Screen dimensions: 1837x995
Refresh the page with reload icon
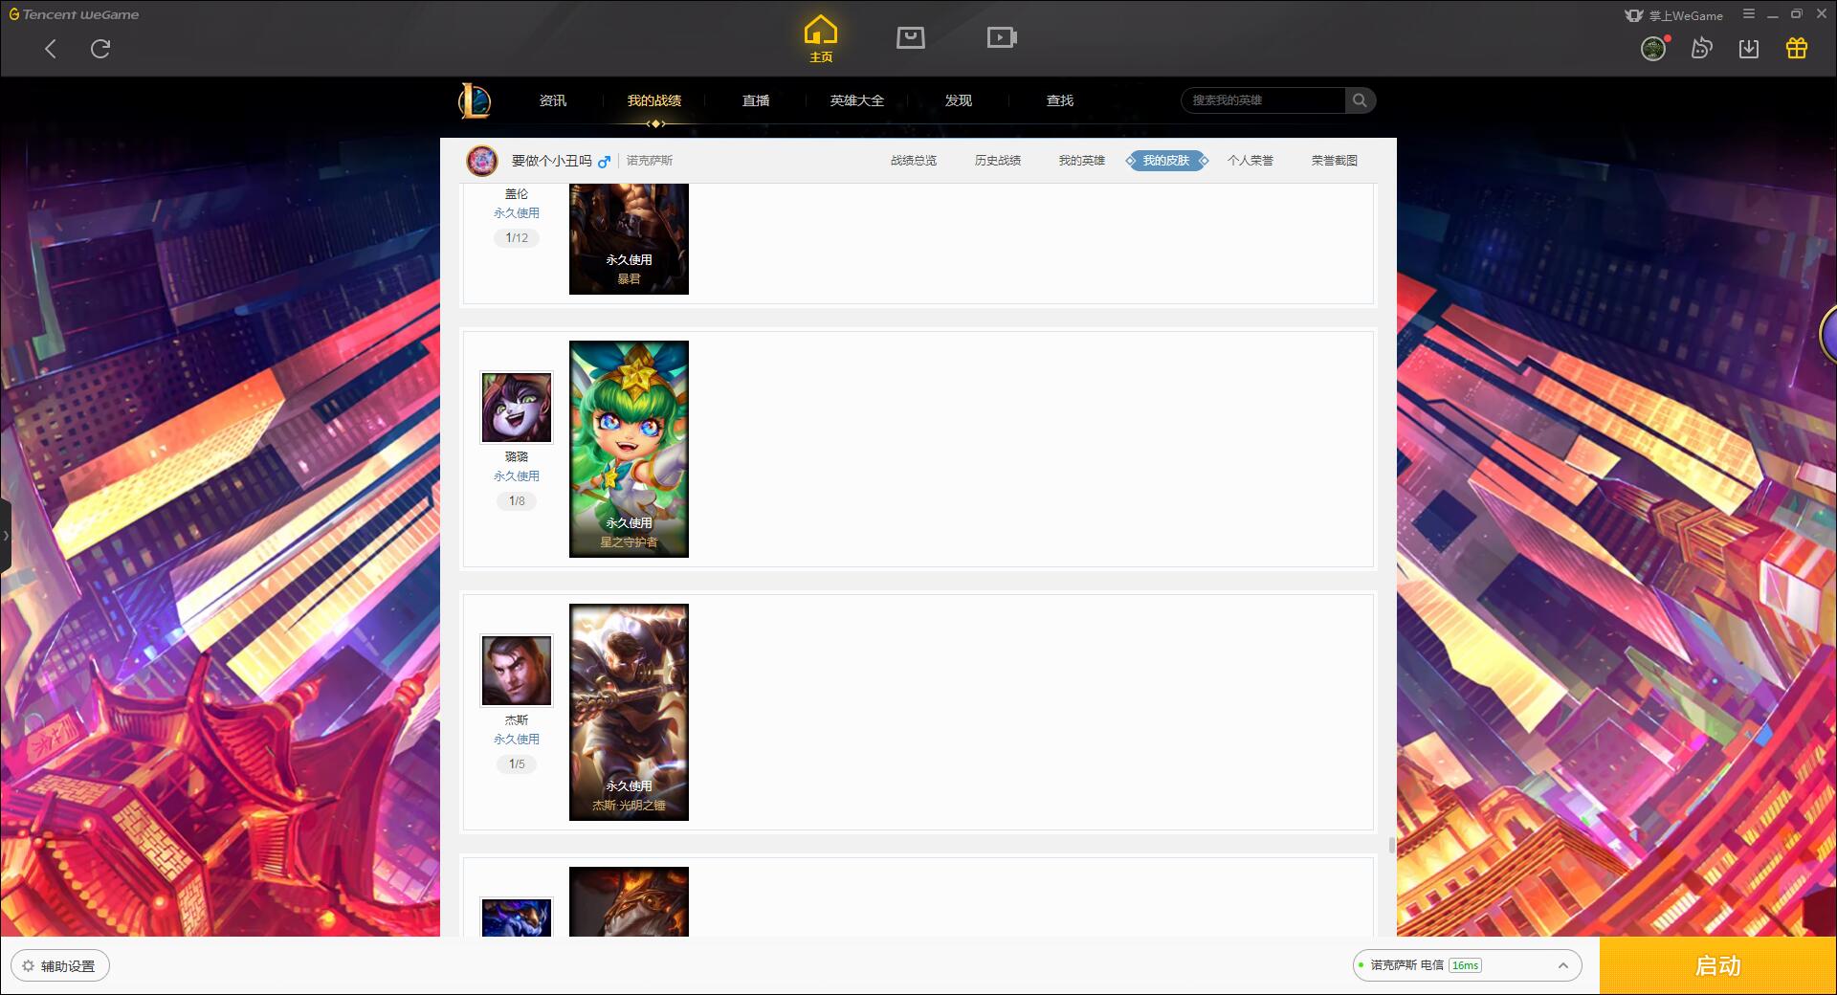pos(100,49)
